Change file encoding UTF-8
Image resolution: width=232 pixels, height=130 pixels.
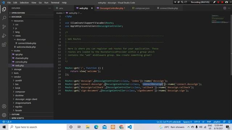[x=197, y=122]
